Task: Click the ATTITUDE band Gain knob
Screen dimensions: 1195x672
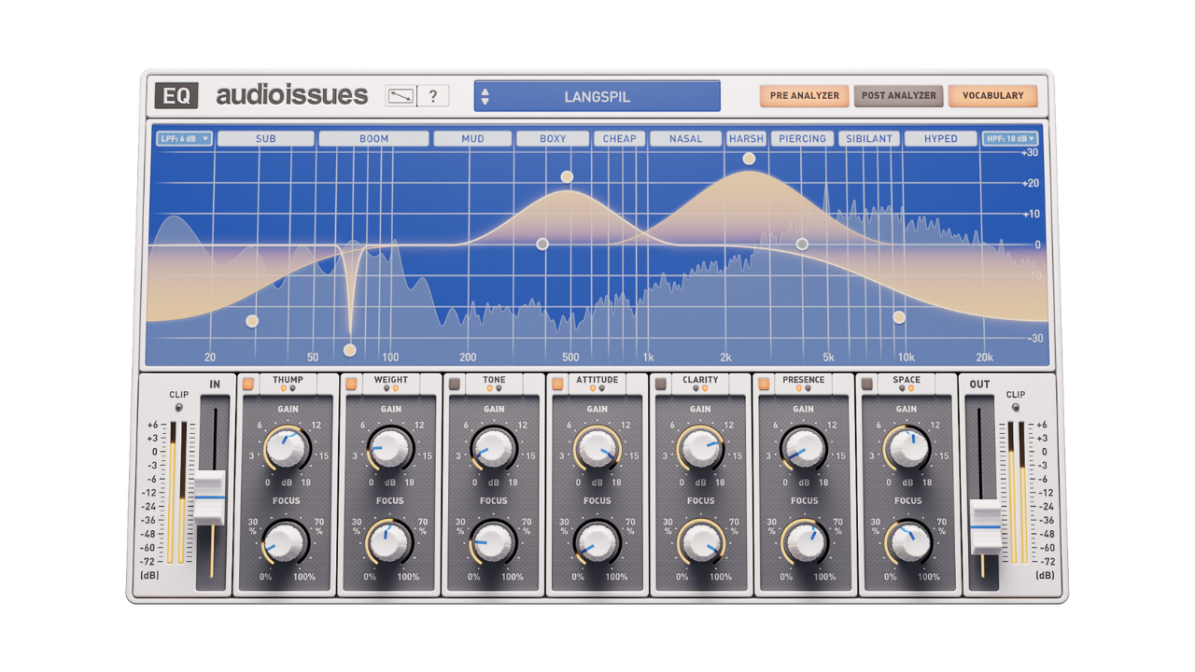Action: [597, 448]
